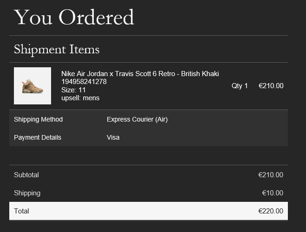
Task: Click the item price €210.00
Action: [x=271, y=86]
